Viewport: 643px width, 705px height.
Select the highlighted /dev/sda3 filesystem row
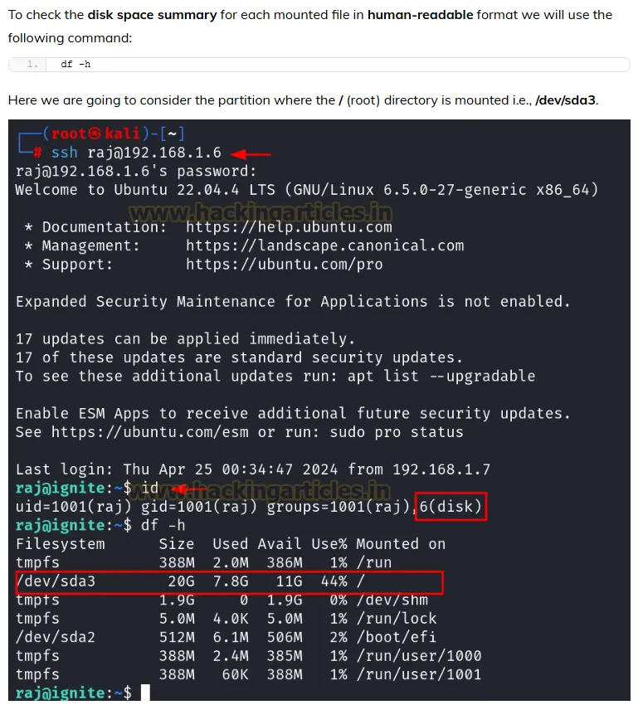tap(229, 581)
